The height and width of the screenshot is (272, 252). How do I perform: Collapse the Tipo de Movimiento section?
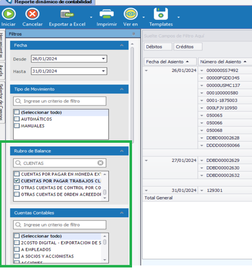pos(122,89)
